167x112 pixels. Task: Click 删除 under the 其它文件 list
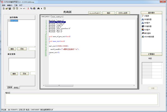[x=14, y=74]
